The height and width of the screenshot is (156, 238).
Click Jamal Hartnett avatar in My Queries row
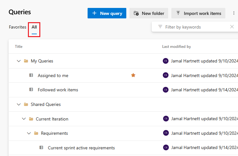pyautogui.click(x=166, y=61)
